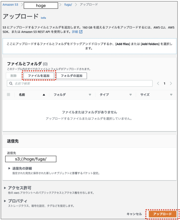181x223 pixels.
Task: Go to next page with right chevron
Action: point(171,83)
